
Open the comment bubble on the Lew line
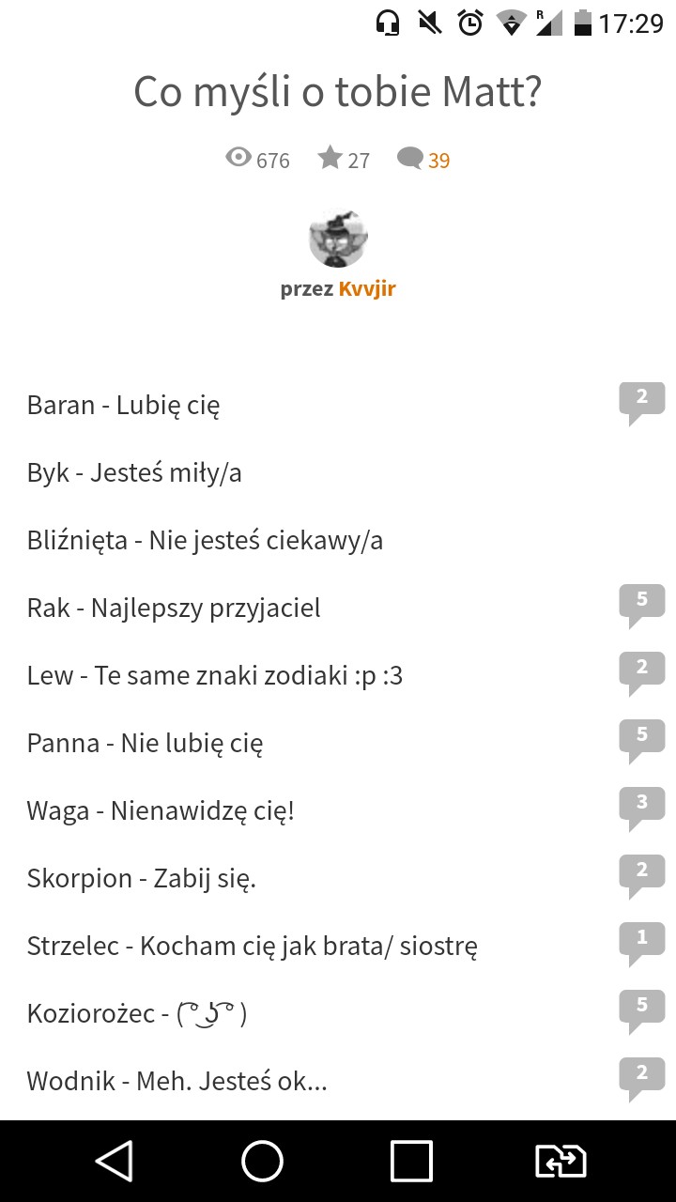641,670
